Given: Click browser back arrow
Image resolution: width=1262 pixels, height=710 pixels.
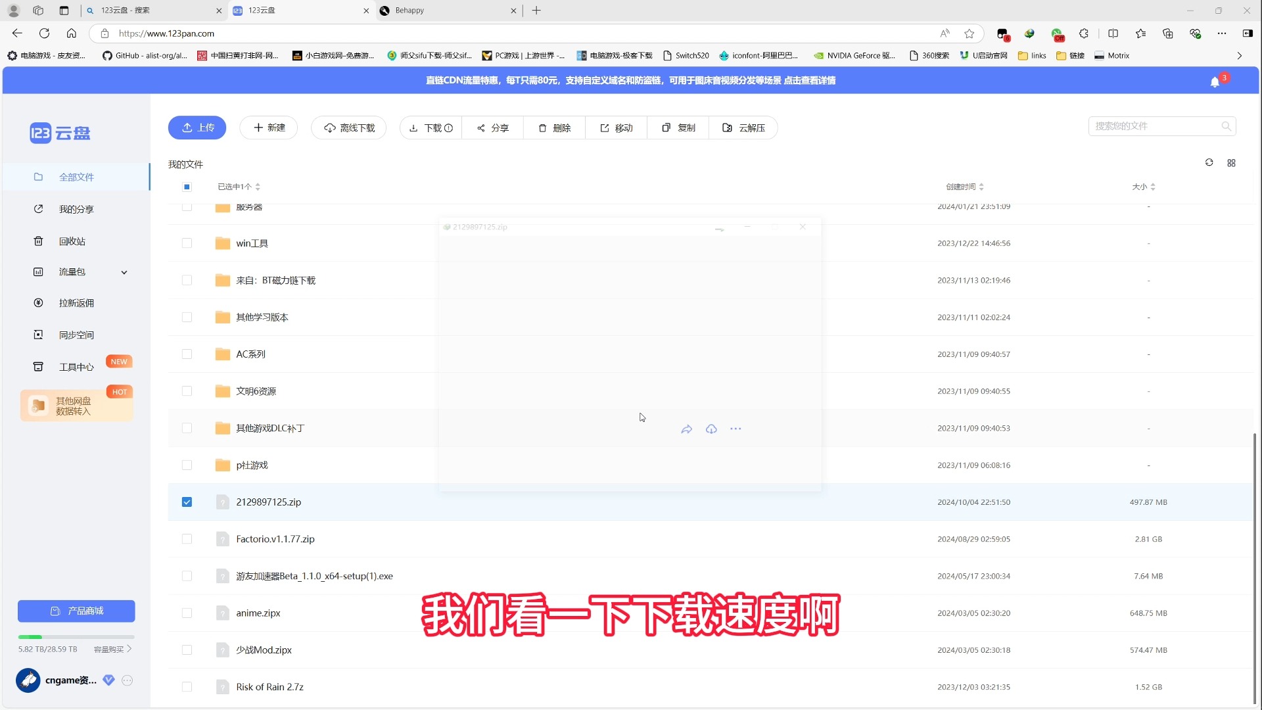Looking at the screenshot, I should [x=17, y=34].
